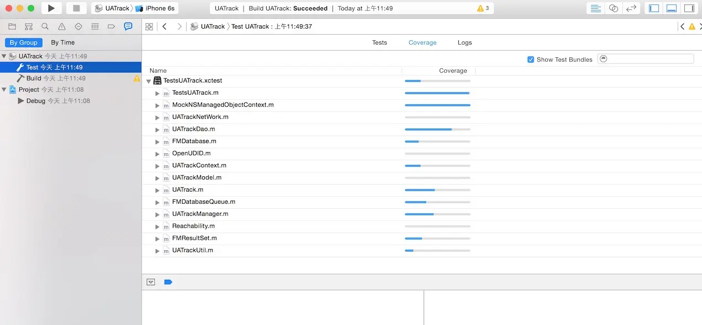Screen dimensions: 702x325
Task: Sort by the Name column header
Action: [x=158, y=71]
